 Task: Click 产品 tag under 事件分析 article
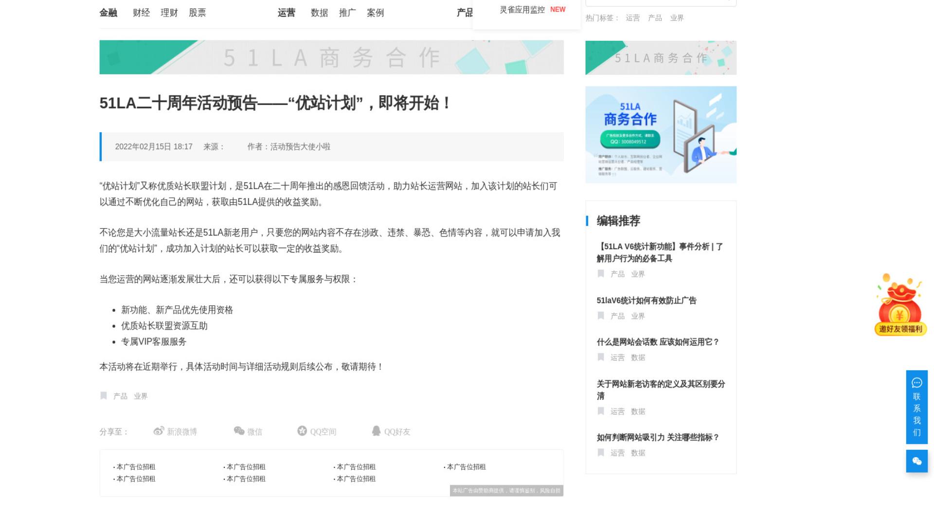[617, 274]
